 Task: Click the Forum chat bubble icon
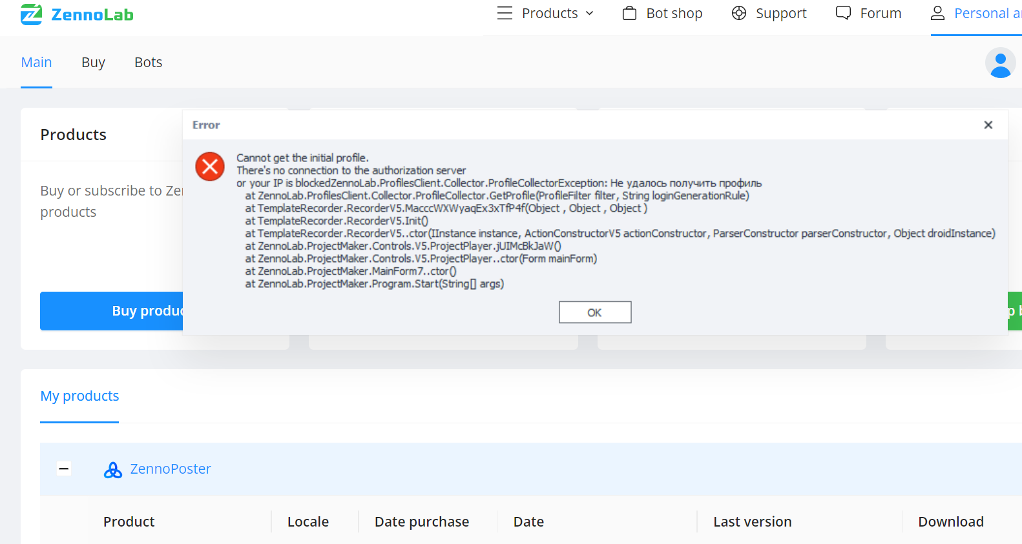[x=843, y=13]
